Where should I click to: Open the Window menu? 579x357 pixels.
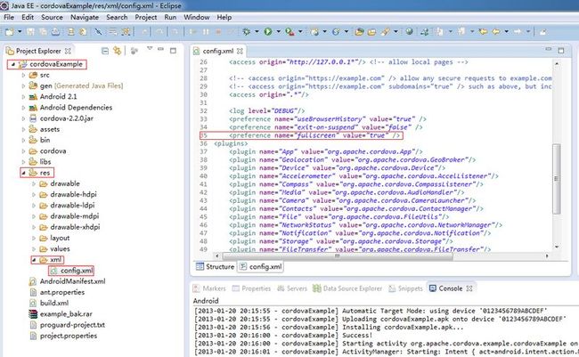pos(197,17)
